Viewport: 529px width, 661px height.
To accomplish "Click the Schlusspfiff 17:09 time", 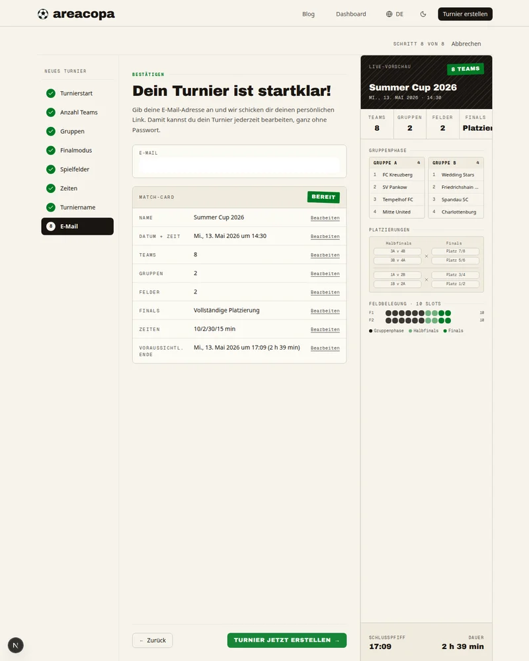I will pyautogui.click(x=380, y=646).
